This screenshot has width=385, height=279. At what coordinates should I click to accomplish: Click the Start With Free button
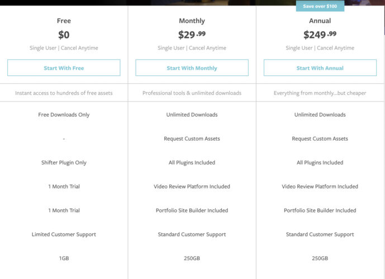(x=64, y=68)
